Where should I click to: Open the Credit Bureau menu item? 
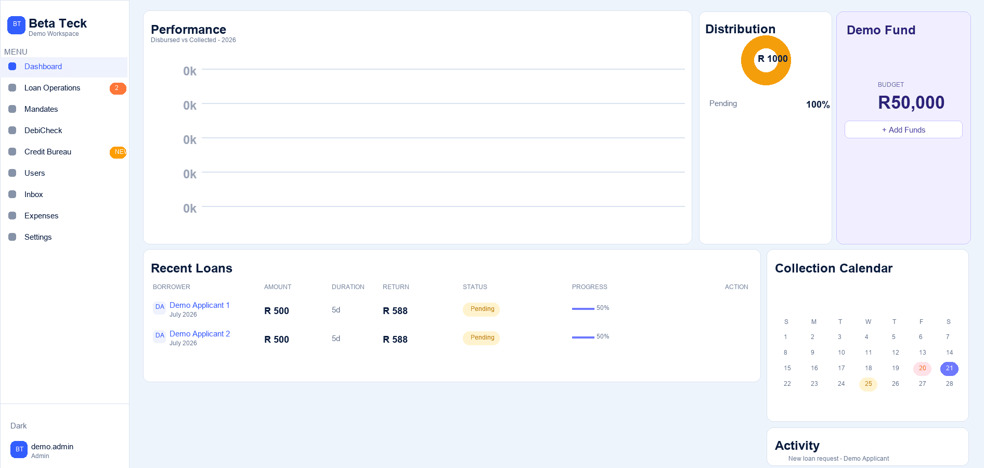point(64,152)
